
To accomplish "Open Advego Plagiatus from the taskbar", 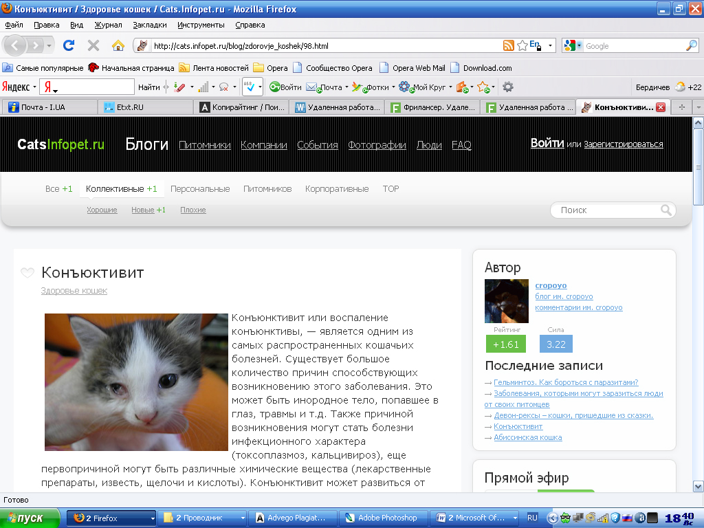I will pos(291,518).
